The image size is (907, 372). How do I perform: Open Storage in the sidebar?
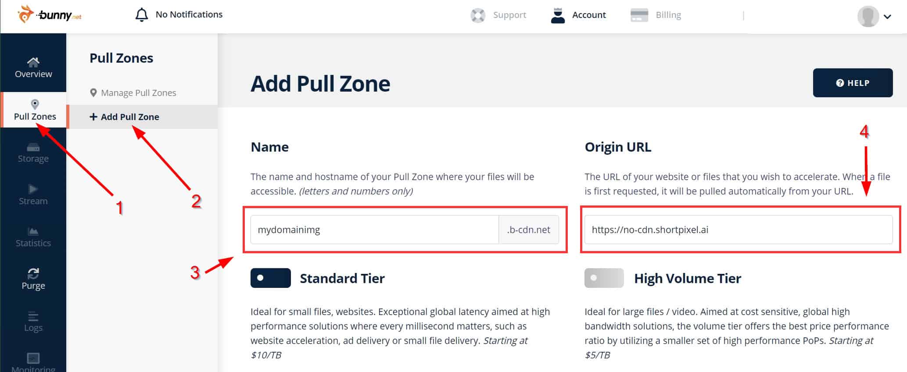(33, 148)
